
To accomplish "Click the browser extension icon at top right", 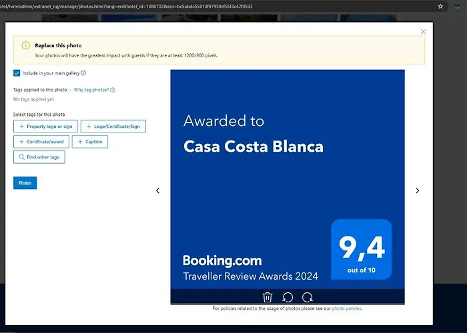I will pos(458,6).
